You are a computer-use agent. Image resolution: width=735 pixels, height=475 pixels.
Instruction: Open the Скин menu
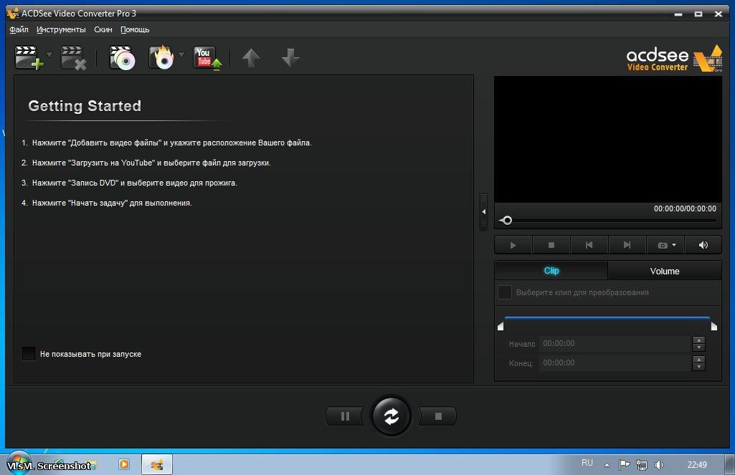click(103, 29)
